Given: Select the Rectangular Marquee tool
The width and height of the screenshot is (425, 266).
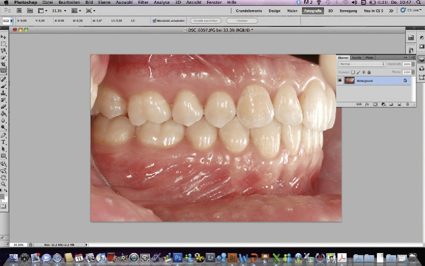Looking at the screenshot, I should (x=3, y=44).
